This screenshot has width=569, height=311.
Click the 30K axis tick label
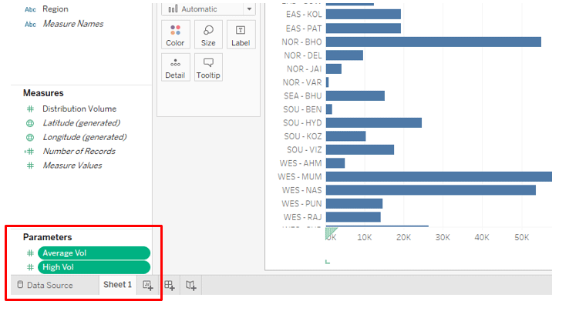pos(443,237)
